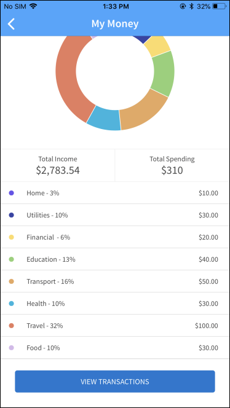Tap the Wi-Fi status icon
Viewport: 230px width, 408px height.
pos(33,6)
